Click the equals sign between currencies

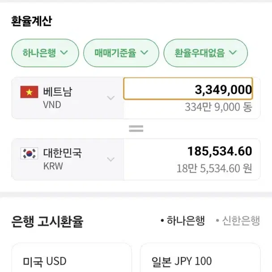[x=136, y=129]
